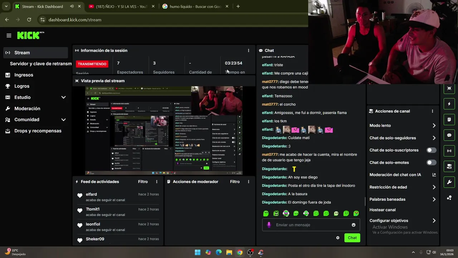Open Filtro for Feed de actividades
Screen dimensions: 458x258
143,182
